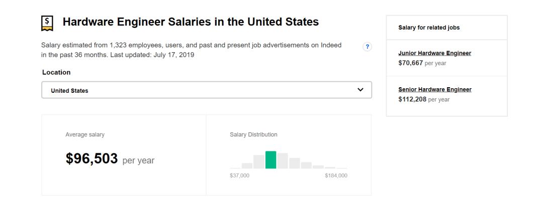
Task: Click the 'Salary for related jobs' header
Action: (x=428, y=28)
